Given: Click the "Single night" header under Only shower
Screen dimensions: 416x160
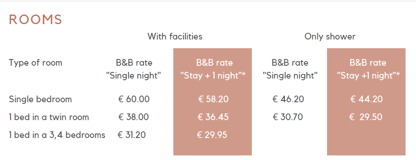Looking at the screenshot, I should [x=290, y=76].
